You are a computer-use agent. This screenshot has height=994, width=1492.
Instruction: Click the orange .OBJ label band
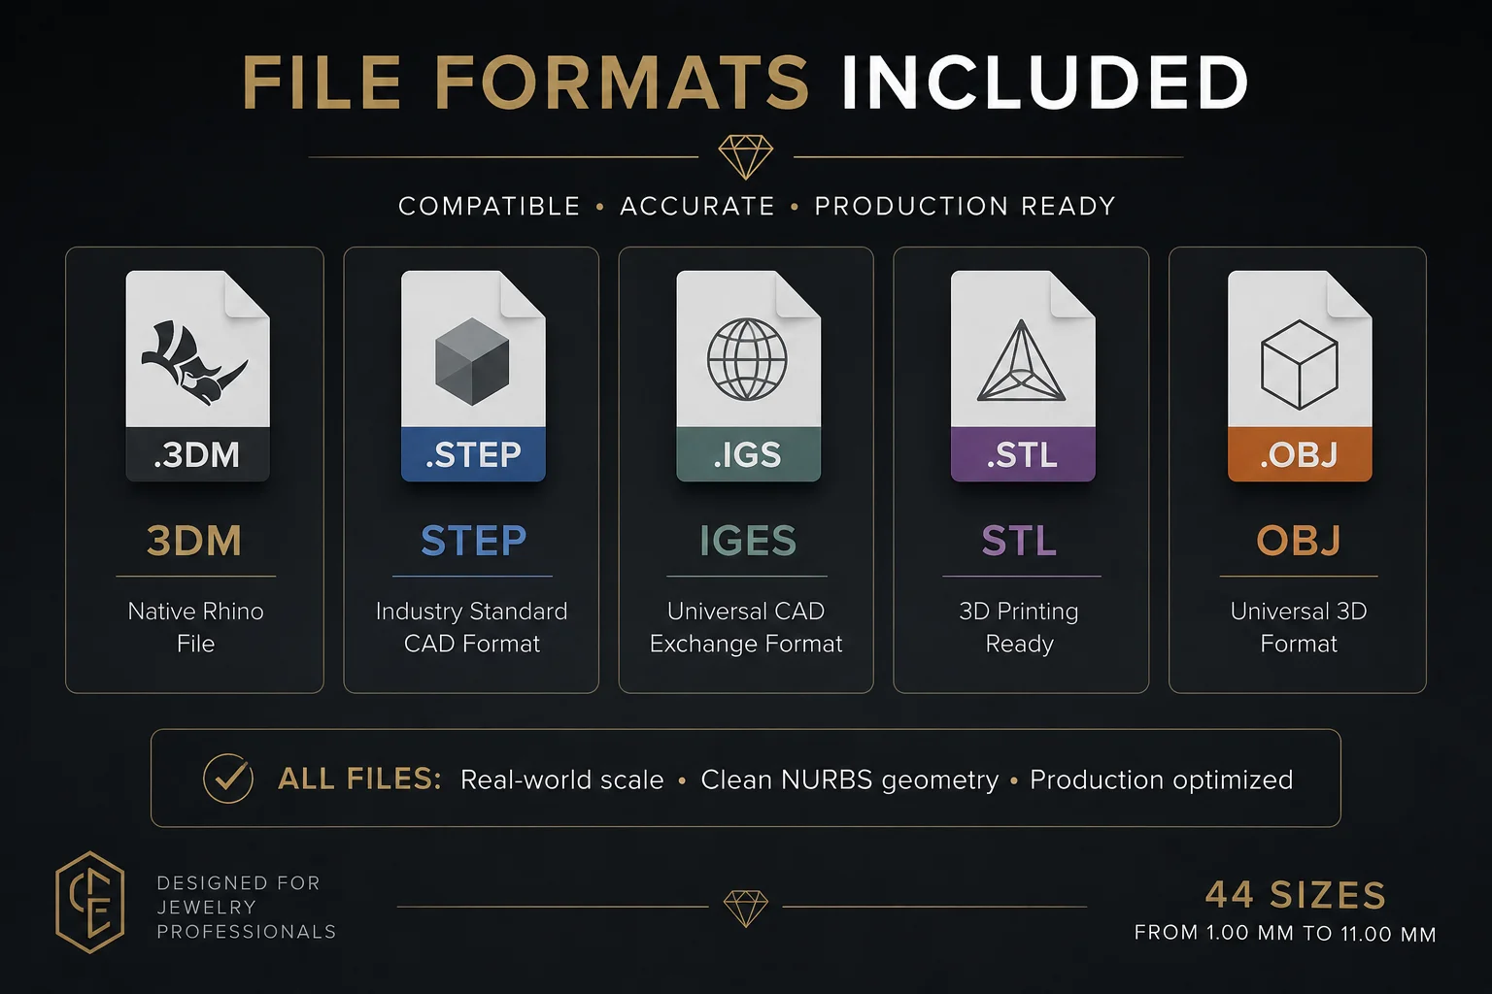(x=1300, y=454)
